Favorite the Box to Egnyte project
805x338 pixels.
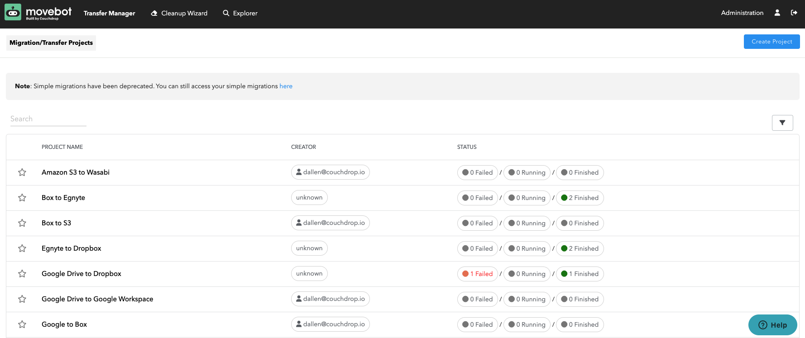[x=22, y=198]
